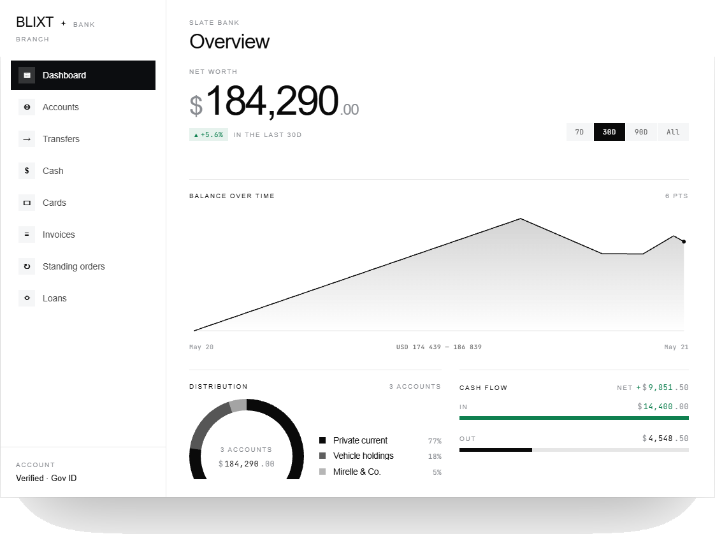Viewport: 715px width, 534px height.
Task: Click the Dashboard grid icon
Action: [x=27, y=75]
